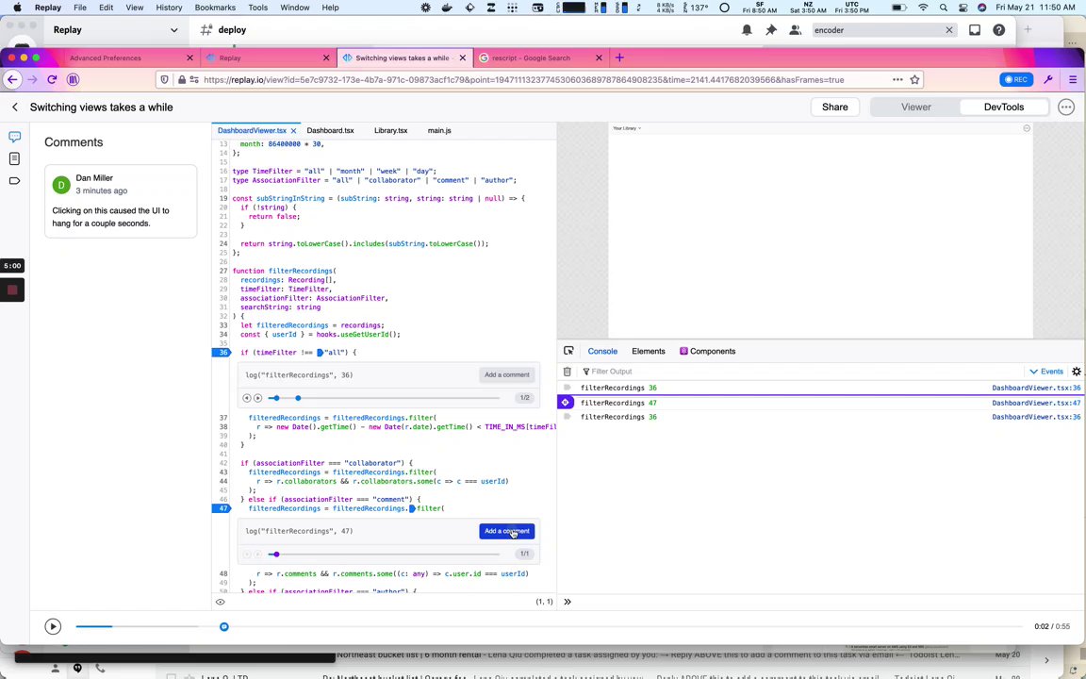Click the browser forward navigation arrow
Viewport: 1086px width, 679px height.
(x=33, y=79)
